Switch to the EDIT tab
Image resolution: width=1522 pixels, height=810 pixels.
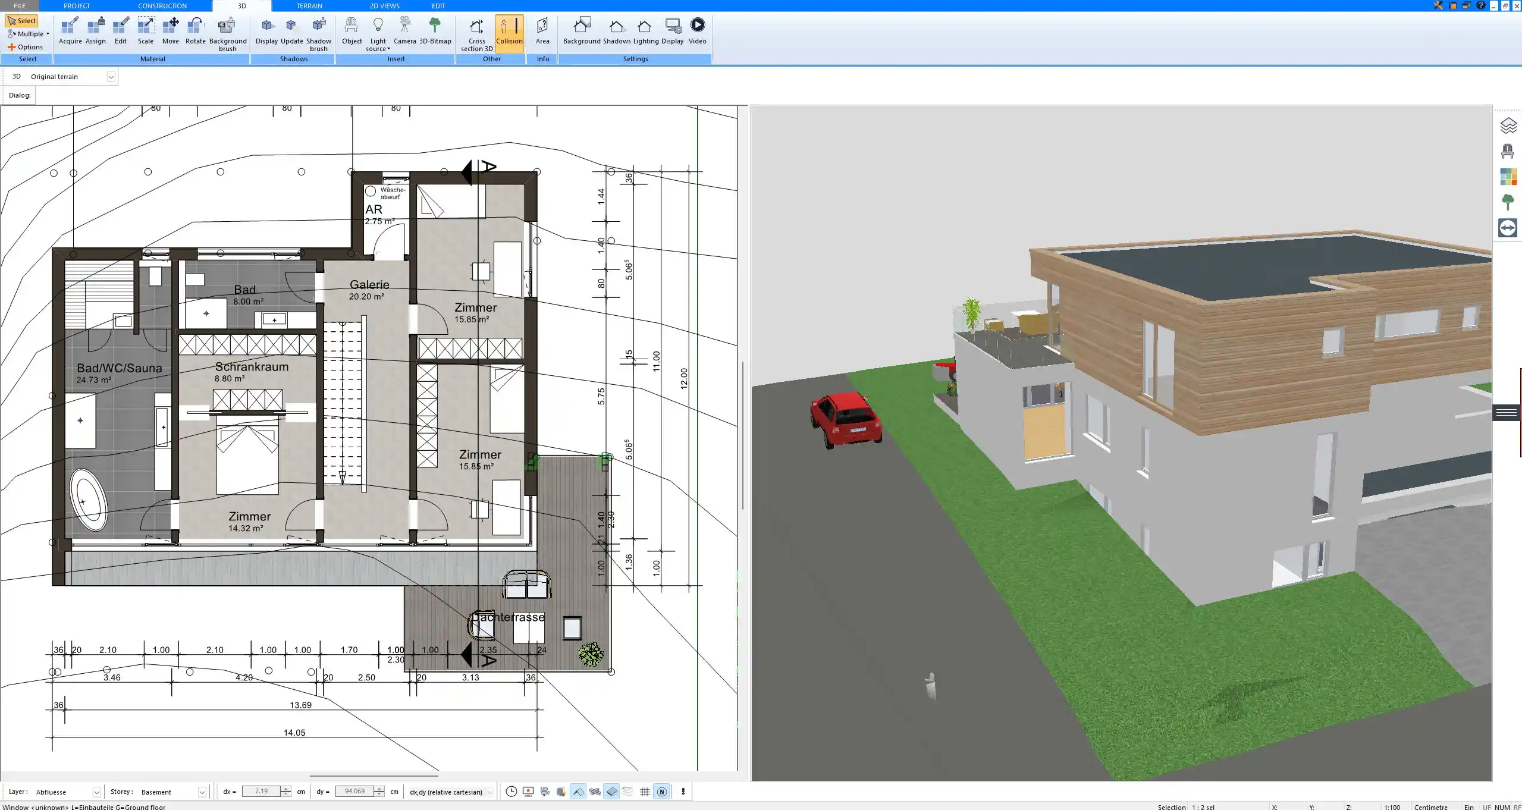click(438, 5)
